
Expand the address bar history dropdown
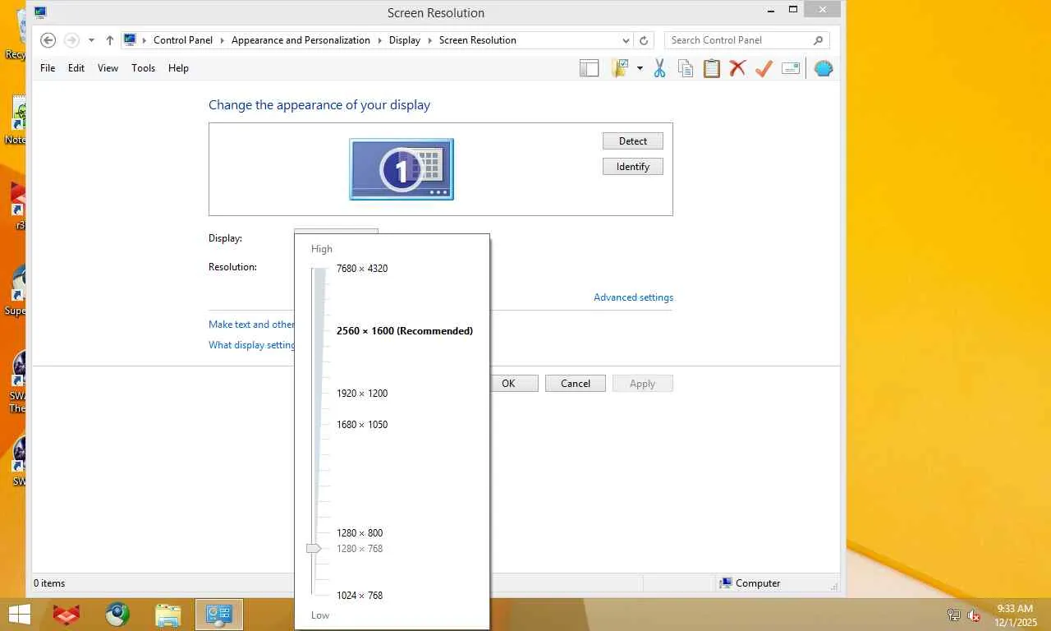tap(626, 40)
